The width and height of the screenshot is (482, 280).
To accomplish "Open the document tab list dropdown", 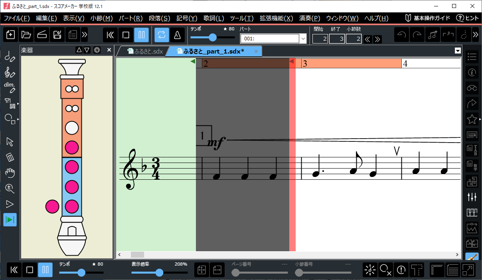I will [458, 51].
